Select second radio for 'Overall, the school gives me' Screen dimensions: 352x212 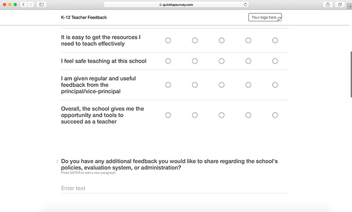(x=195, y=115)
